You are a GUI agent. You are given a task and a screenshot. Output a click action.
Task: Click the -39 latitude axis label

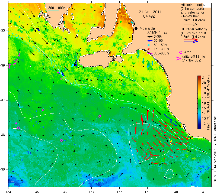pos(3,170)
